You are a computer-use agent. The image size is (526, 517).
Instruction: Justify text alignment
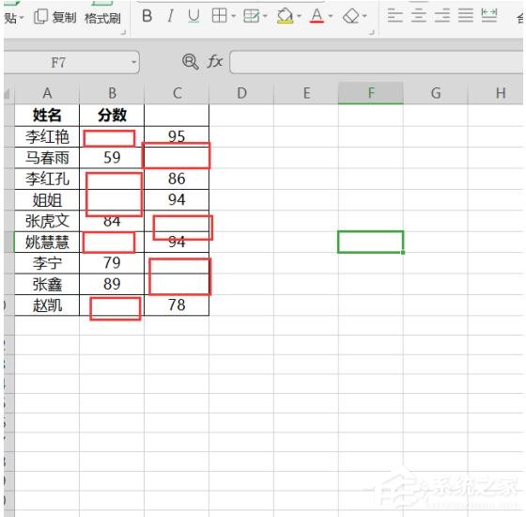[466, 15]
